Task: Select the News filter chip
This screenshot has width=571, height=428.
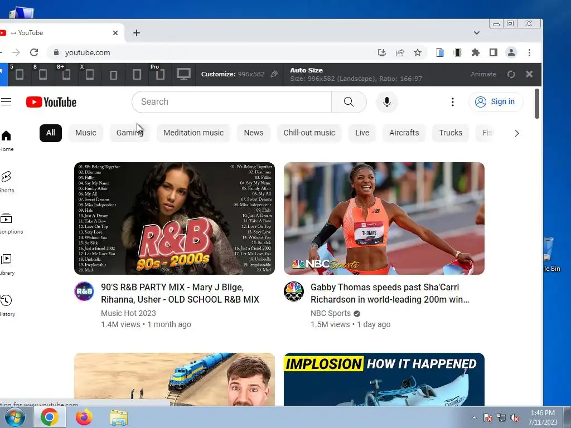Action: 254,133
